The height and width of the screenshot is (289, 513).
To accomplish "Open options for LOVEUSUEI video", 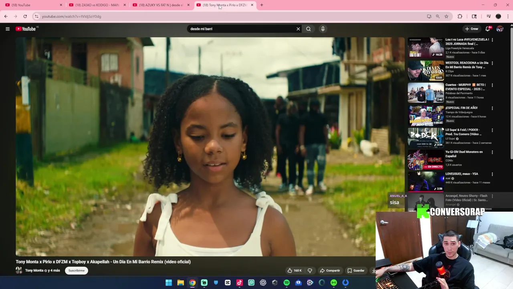I will [x=492, y=174].
